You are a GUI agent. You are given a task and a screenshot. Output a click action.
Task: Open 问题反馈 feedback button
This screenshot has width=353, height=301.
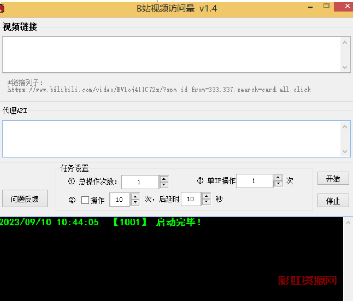tap(25, 199)
